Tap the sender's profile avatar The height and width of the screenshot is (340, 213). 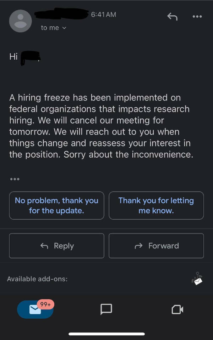click(20, 21)
